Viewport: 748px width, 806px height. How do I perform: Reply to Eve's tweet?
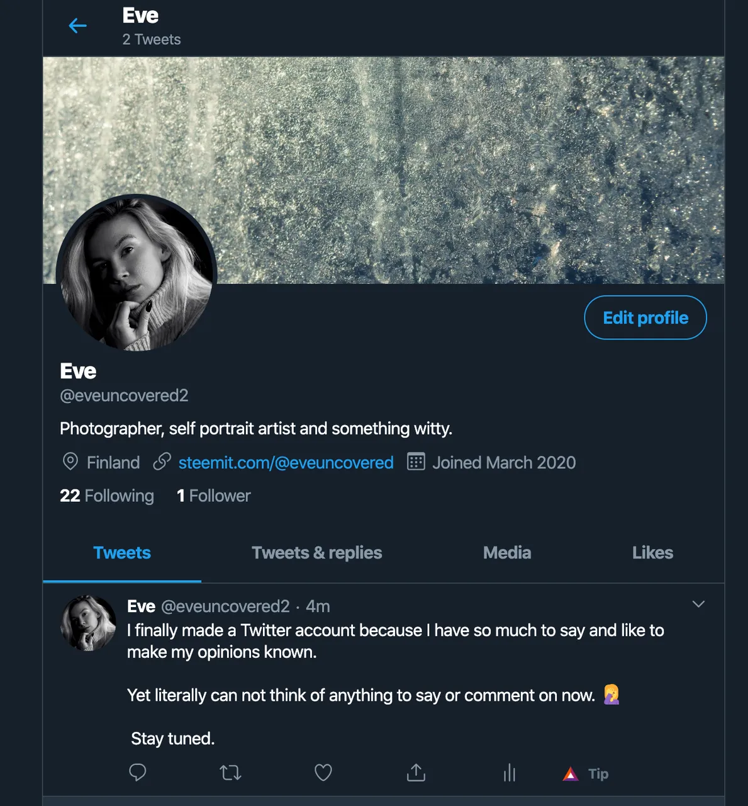pos(137,773)
